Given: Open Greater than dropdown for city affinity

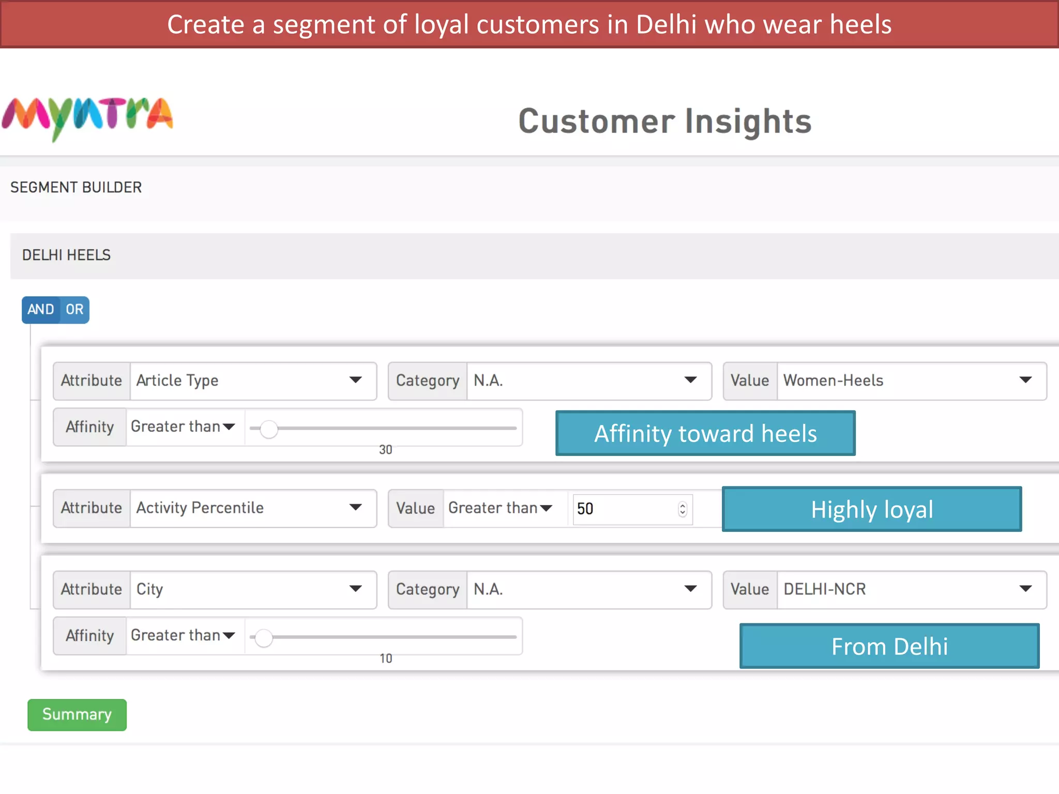Looking at the screenshot, I should point(185,636).
